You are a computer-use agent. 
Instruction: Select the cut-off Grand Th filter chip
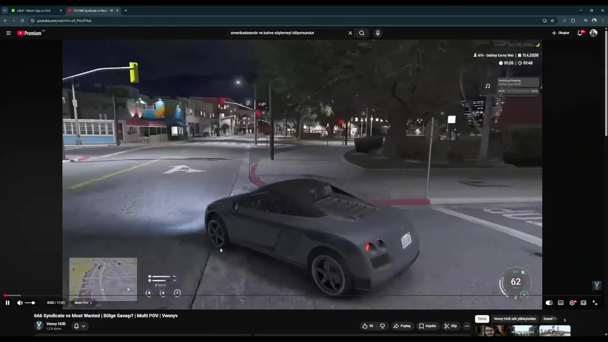point(550,319)
